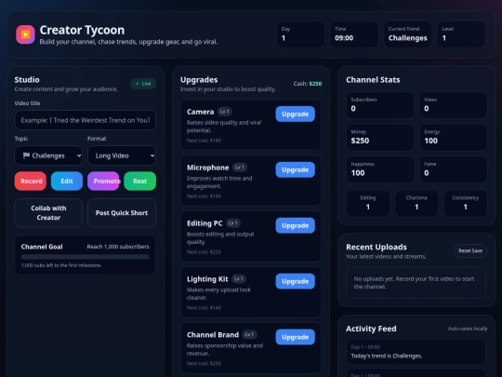Upgrade the Camera
The image size is (502, 377).
pos(296,114)
